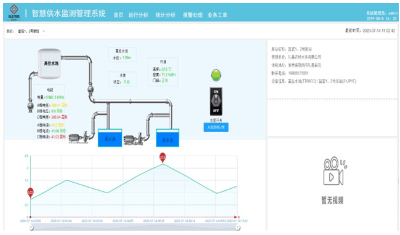Click the system title 智慧供水监测管理系统
400x235 pixels.
point(69,14)
